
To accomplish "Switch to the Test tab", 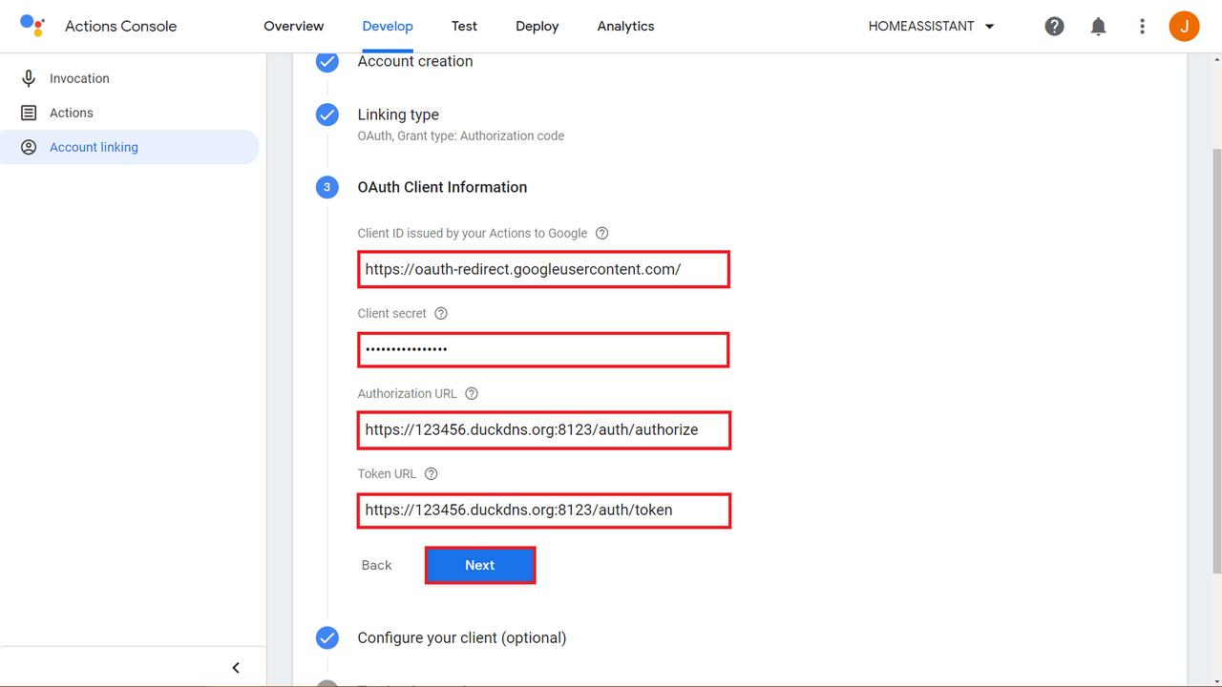I will [465, 27].
